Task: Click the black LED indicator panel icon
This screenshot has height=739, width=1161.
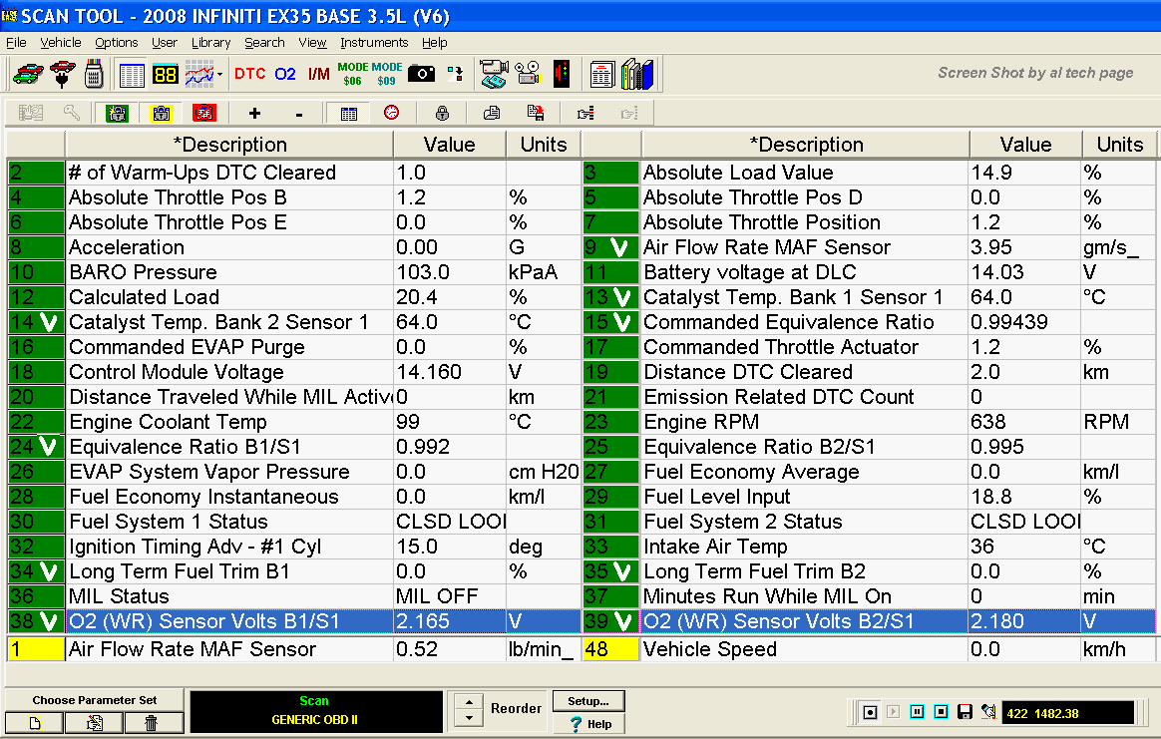Action: point(562,74)
